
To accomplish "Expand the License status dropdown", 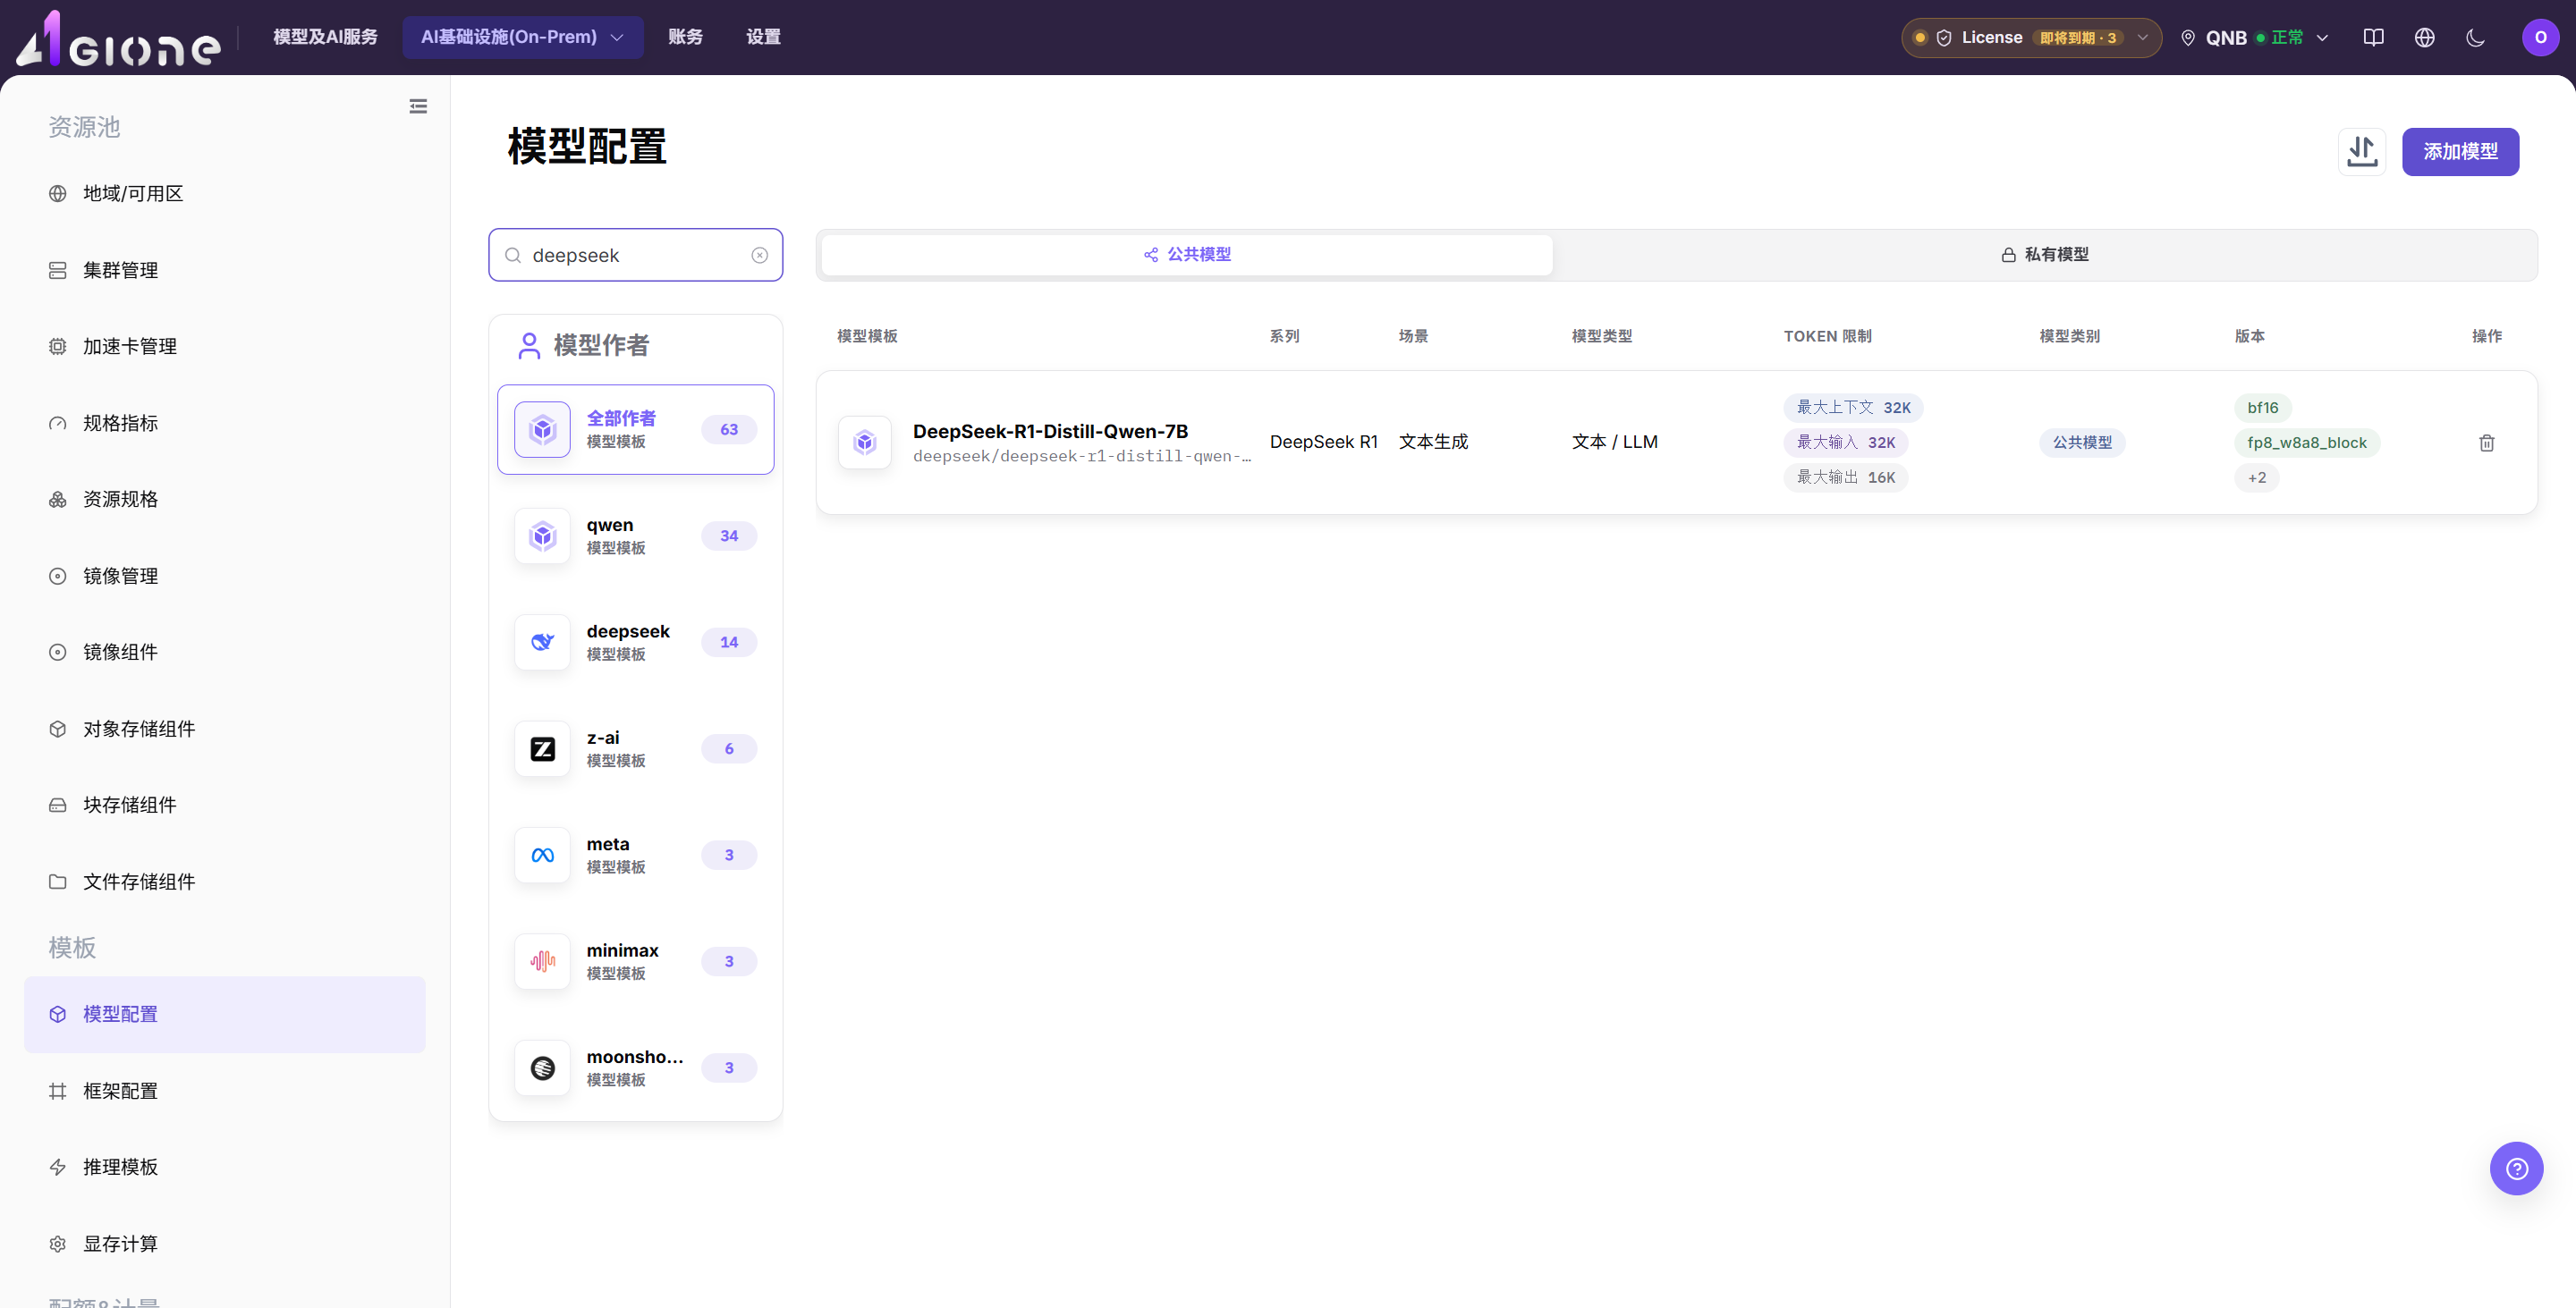I will coord(2142,38).
